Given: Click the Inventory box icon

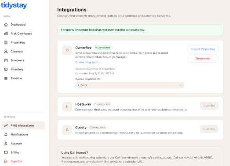Looking at the screenshot, I should tap(6, 70).
